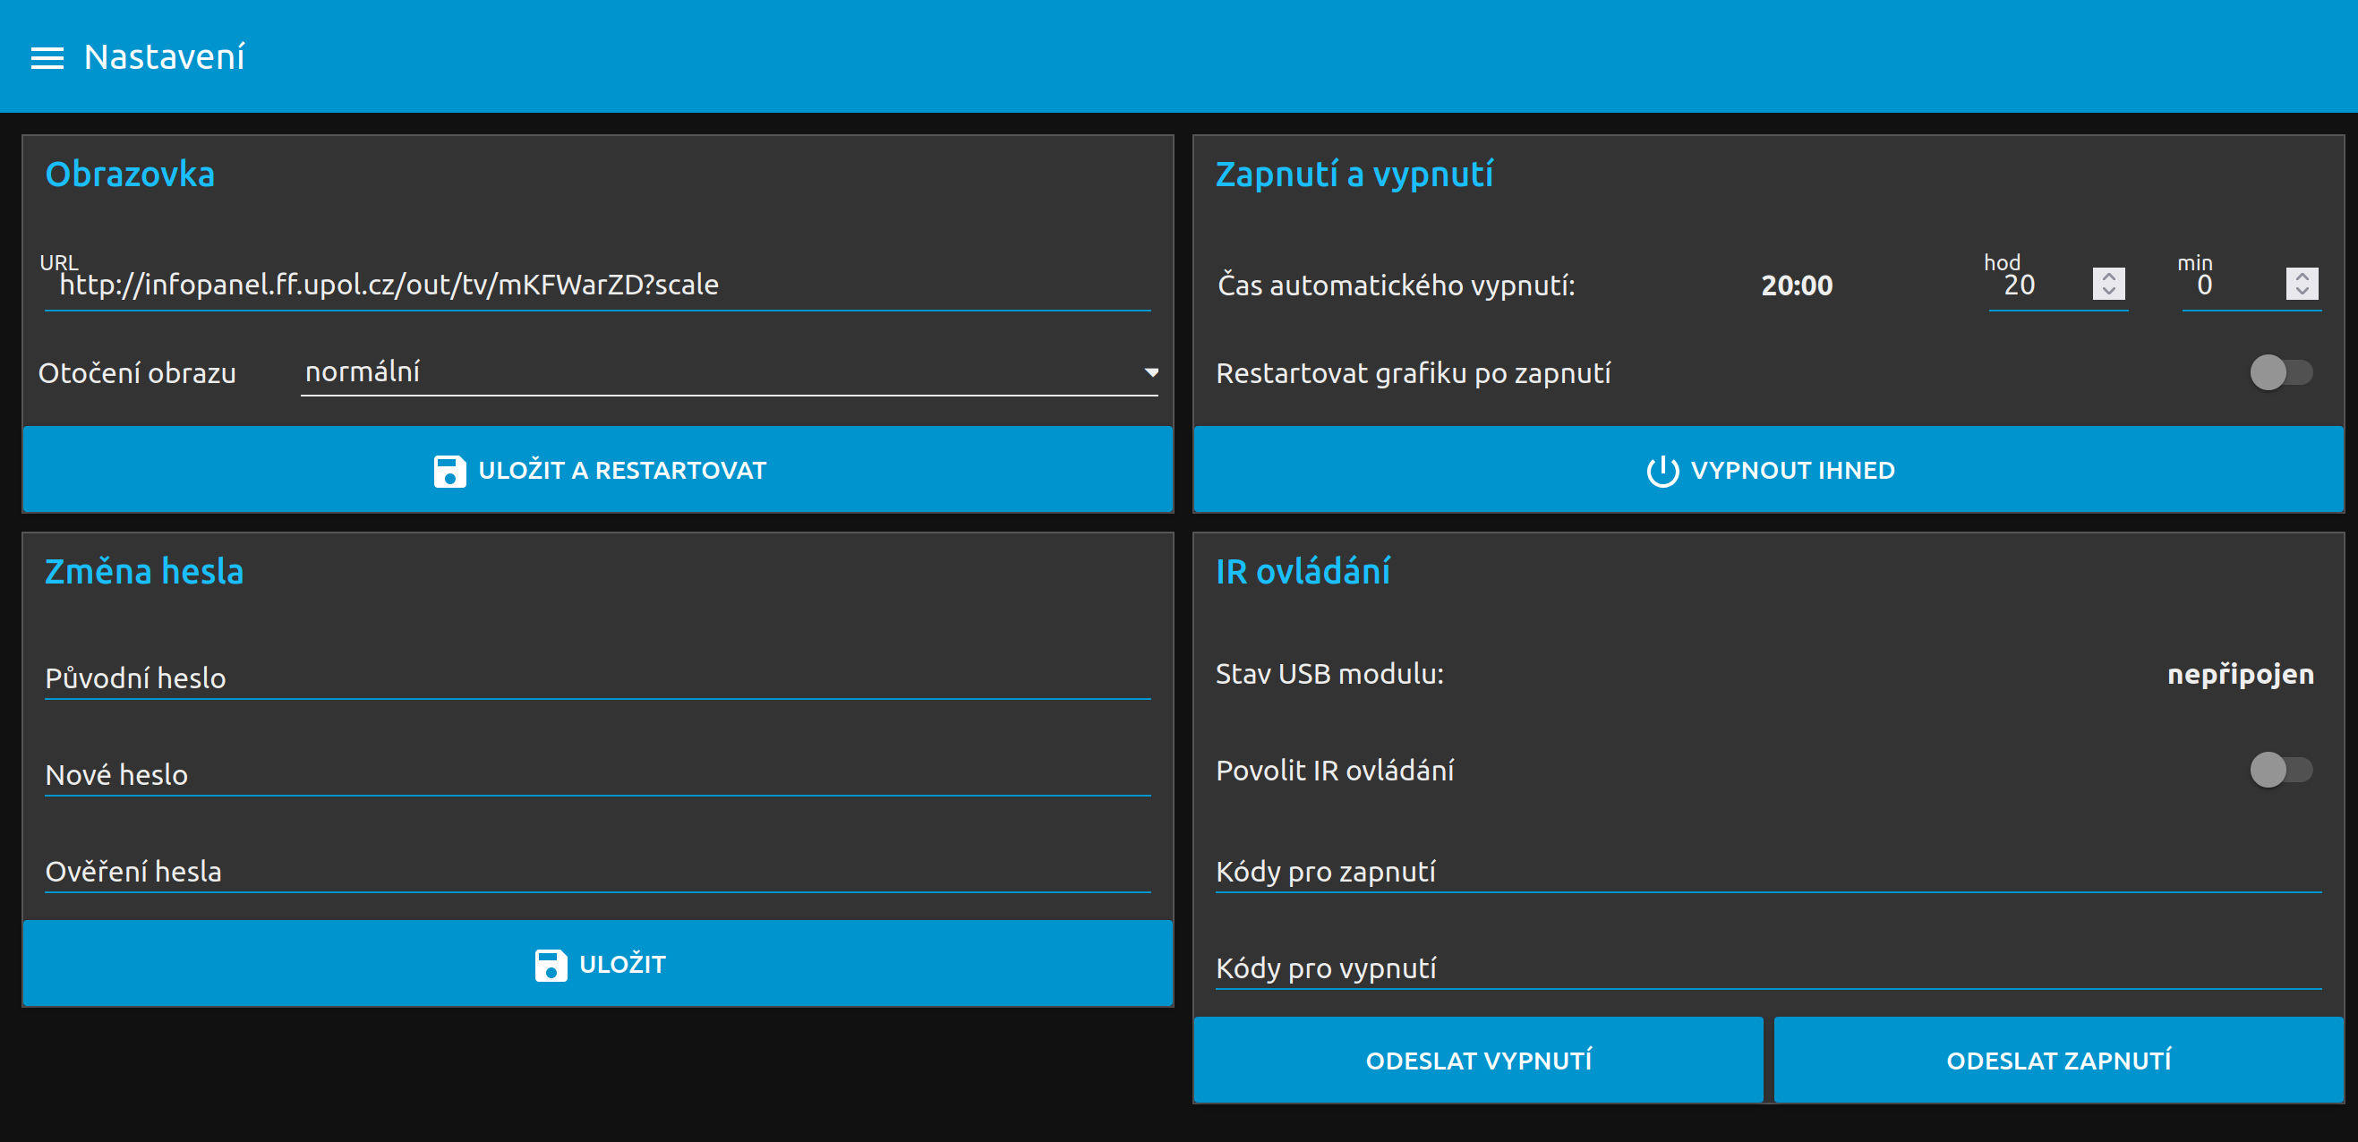Increase the min value with up arrow
This screenshot has height=1142, width=2358.
pyautogui.click(x=2302, y=277)
